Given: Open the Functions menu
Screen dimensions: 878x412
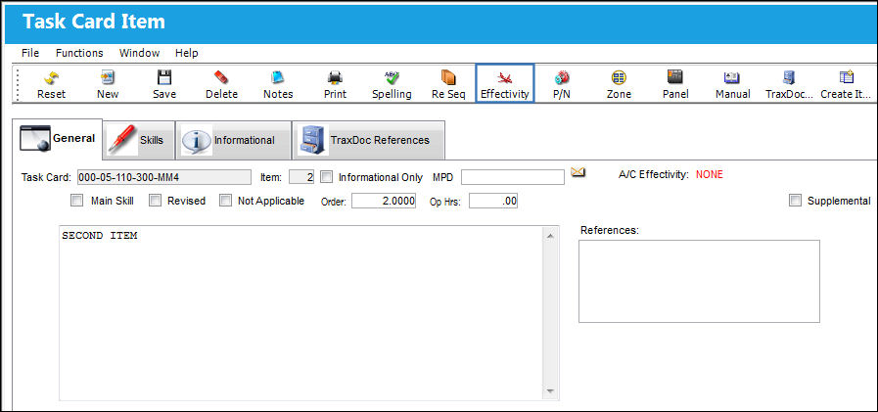Looking at the screenshot, I should pos(79,53).
